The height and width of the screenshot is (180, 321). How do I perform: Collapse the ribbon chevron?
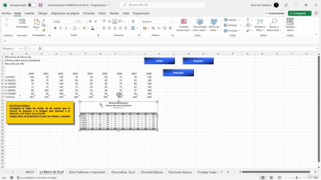[316, 34]
